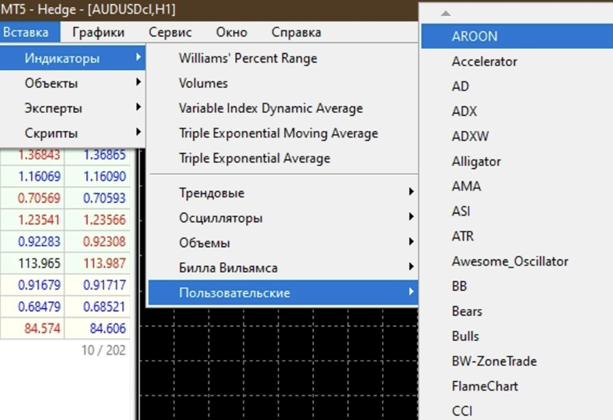Open the Справка menu
Viewport: 613px width, 420px height.
(x=296, y=32)
